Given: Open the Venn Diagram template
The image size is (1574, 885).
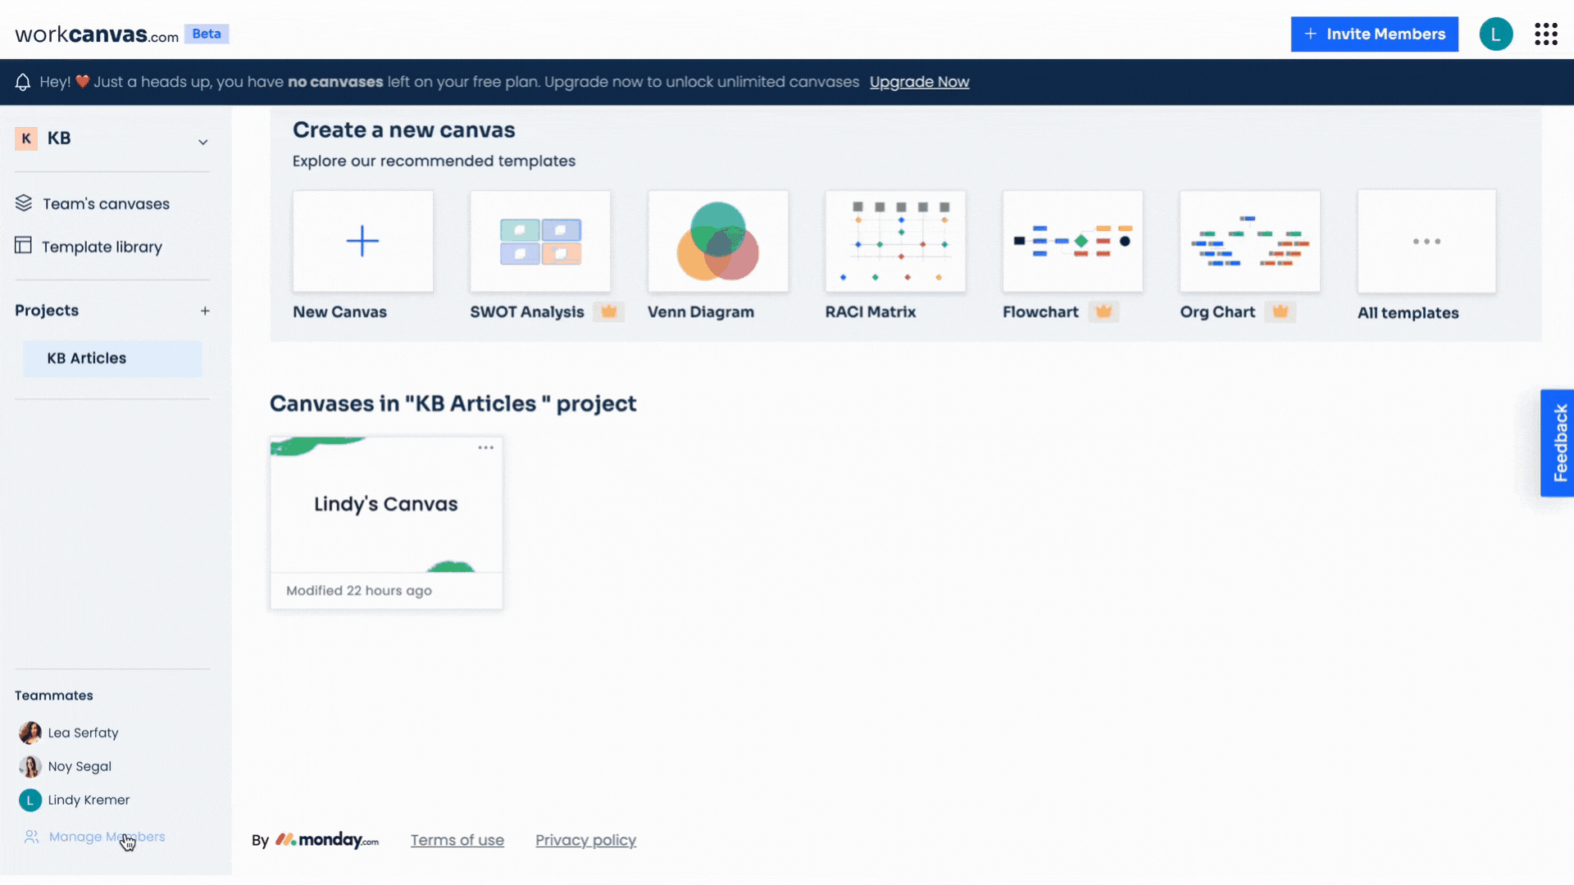Looking at the screenshot, I should tap(717, 241).
